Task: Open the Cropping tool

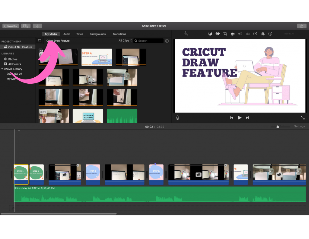Action: click(x=225, y=34)
